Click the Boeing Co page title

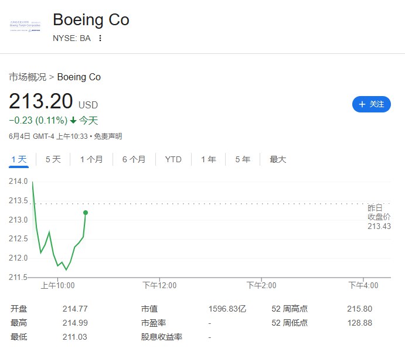pos(91,19)
